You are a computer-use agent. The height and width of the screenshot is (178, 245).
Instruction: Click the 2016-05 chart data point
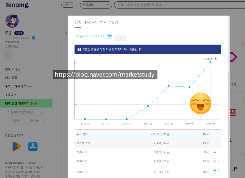(148, 106)
